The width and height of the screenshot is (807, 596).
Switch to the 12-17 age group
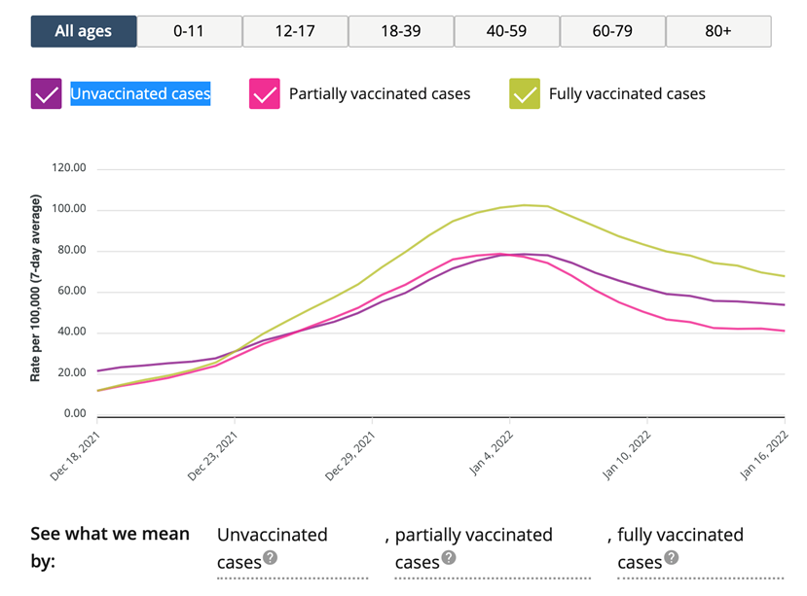click(295, 31)
